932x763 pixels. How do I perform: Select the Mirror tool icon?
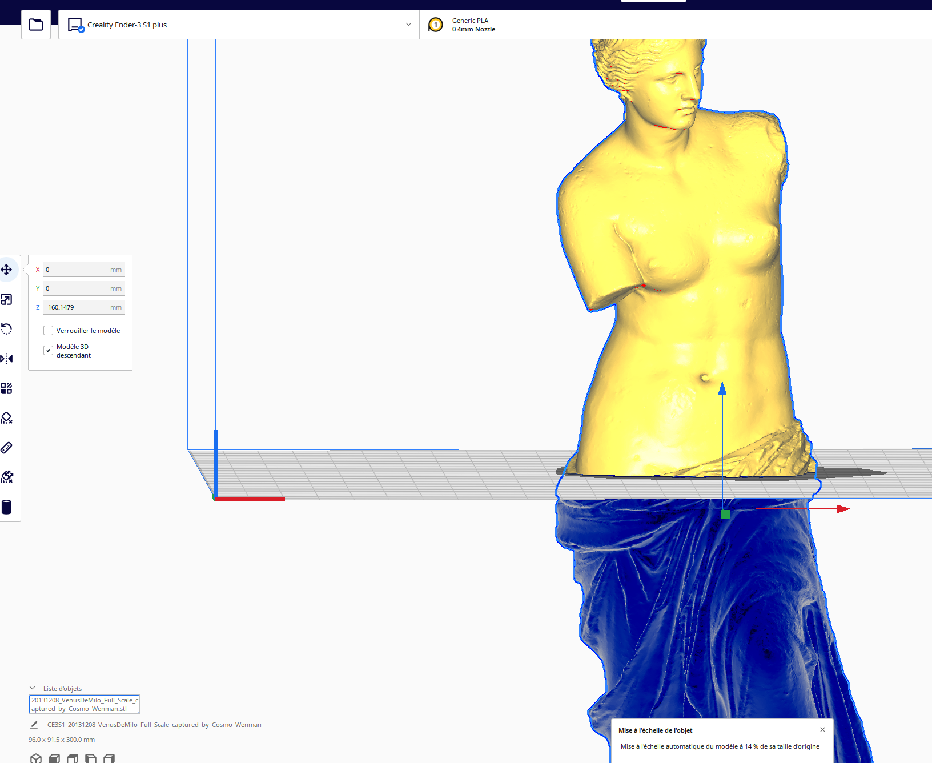pos(7,359)
